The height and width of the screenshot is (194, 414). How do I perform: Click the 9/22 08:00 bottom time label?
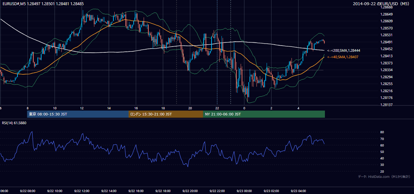pos(28,191)
